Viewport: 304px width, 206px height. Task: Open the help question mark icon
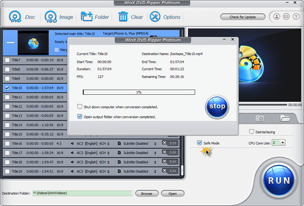tap(296, 17)
